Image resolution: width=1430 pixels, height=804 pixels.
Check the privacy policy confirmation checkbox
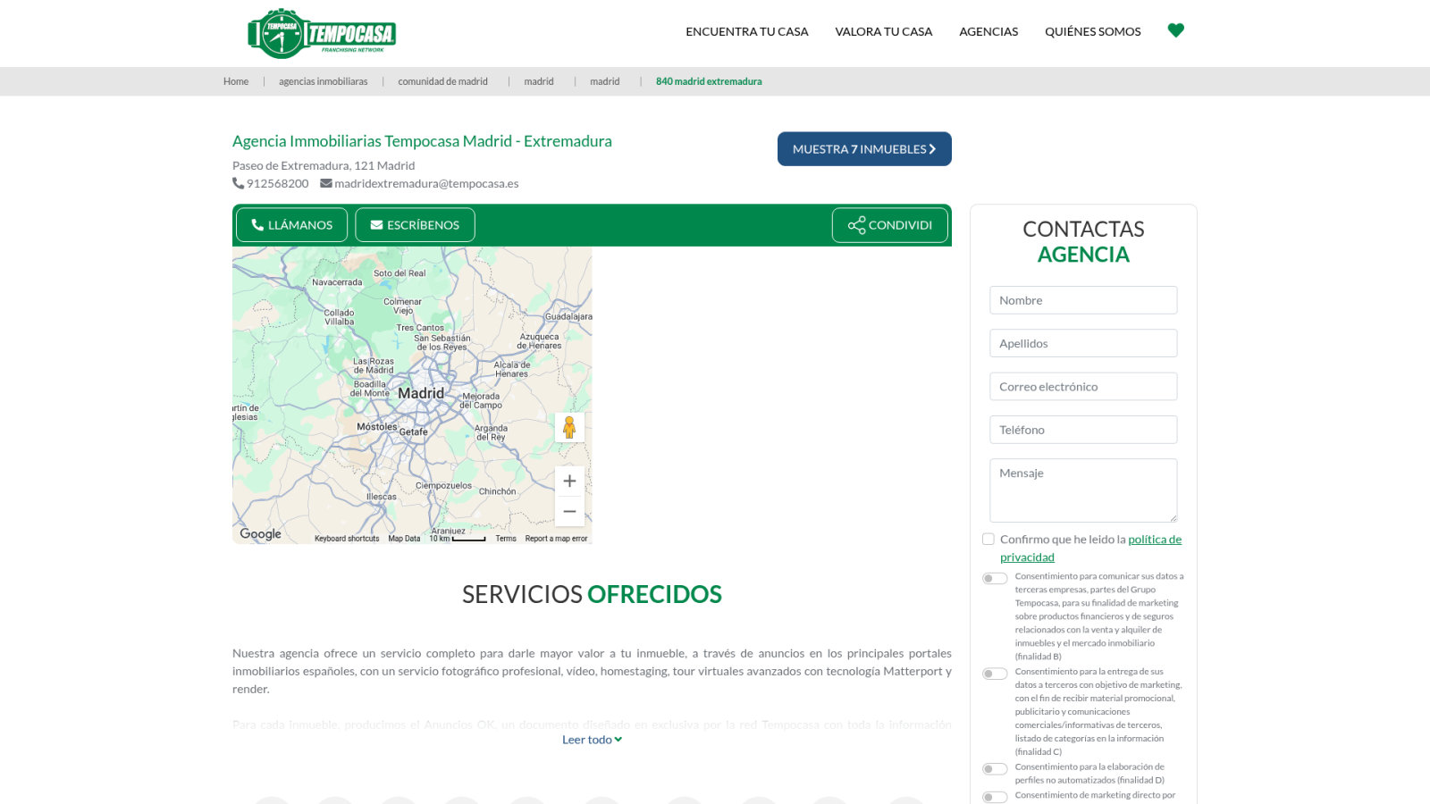(x=988, y=539)
